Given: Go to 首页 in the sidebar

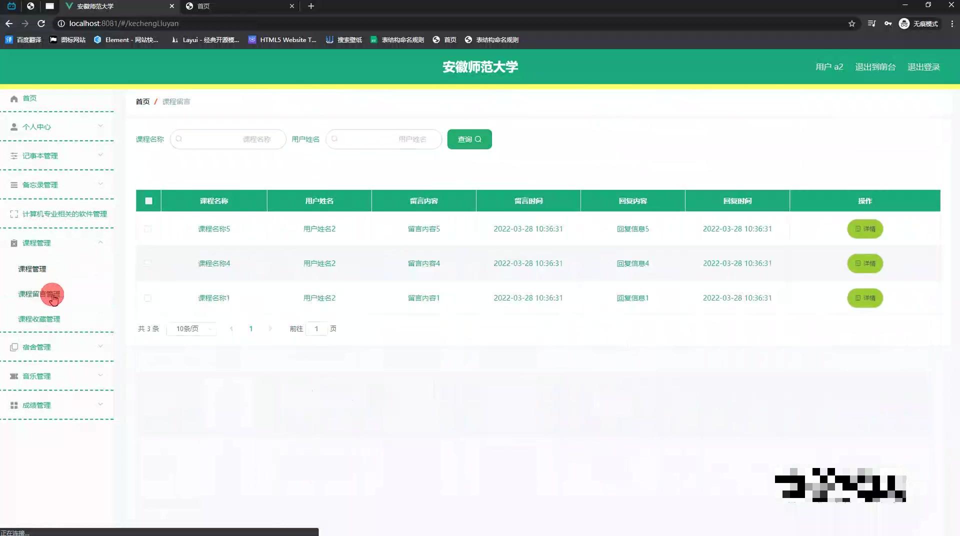Looking at the screenshot, I should click(x=29, y=98).
